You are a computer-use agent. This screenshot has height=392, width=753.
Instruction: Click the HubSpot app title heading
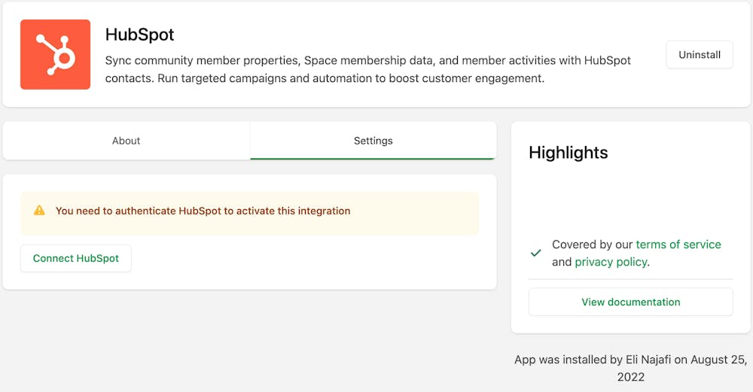click(140, 35)
